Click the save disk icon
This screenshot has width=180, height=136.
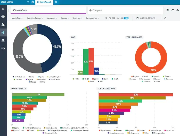(168, 10)
